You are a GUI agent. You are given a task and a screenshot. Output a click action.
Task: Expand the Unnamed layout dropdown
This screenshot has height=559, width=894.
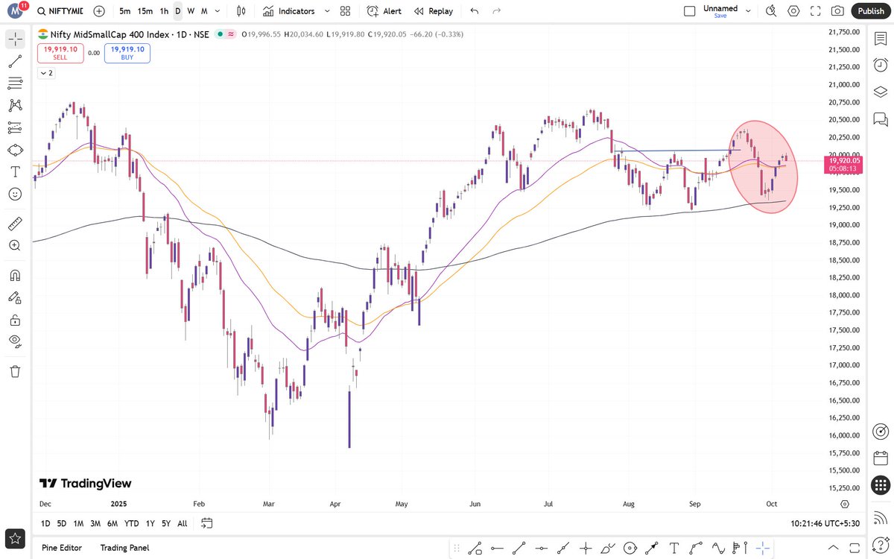tap(749, 11)
